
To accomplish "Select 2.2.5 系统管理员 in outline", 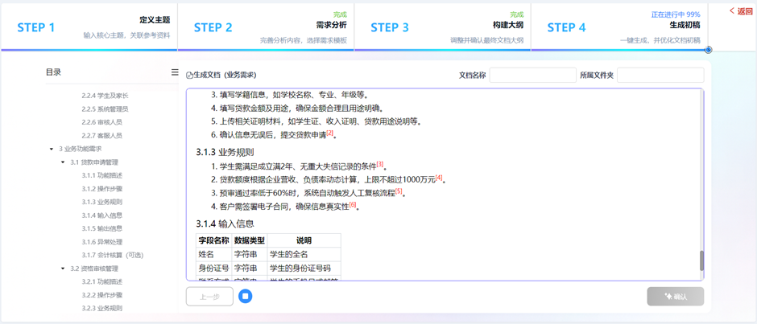I will (105, 109).
